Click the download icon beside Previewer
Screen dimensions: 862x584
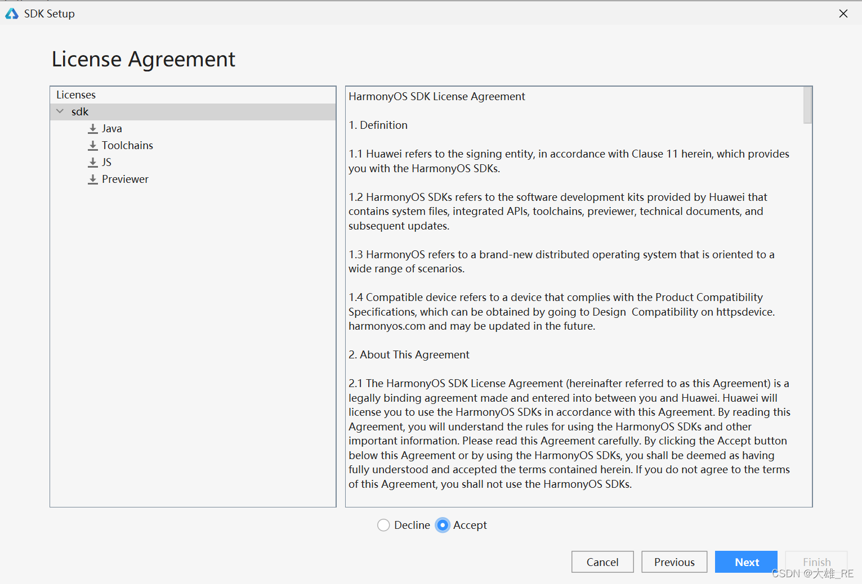tap(93, 179)
